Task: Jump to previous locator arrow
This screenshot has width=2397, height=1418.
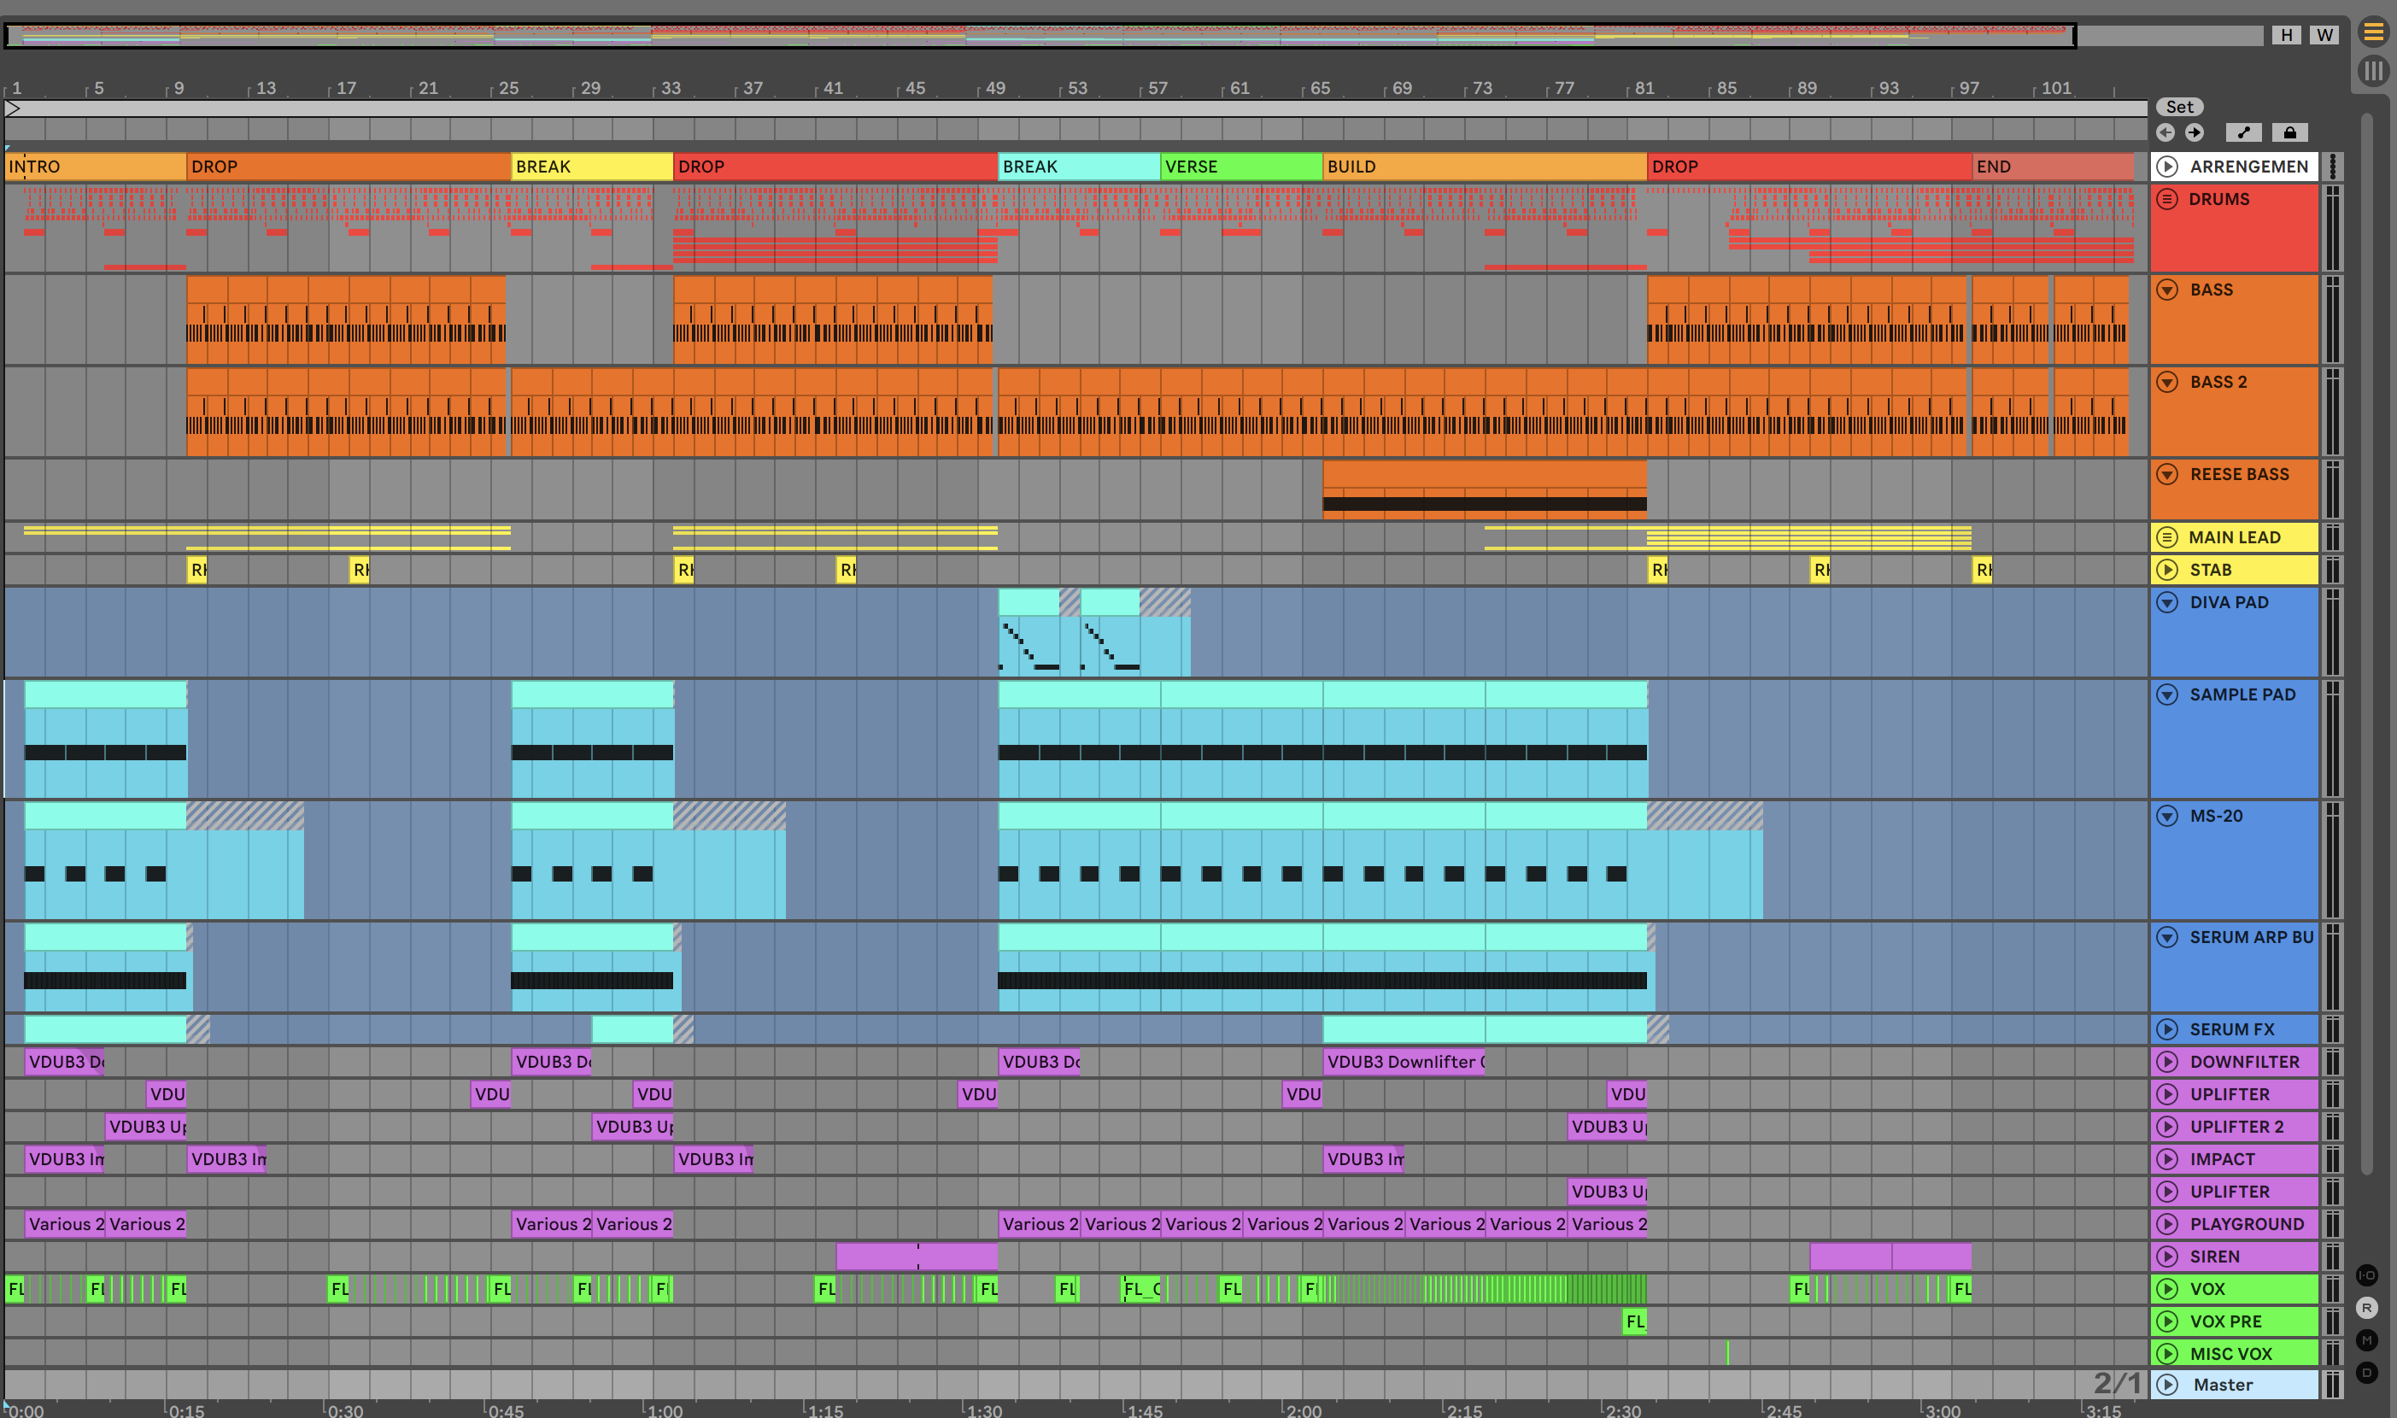Action: [2166, 132]
